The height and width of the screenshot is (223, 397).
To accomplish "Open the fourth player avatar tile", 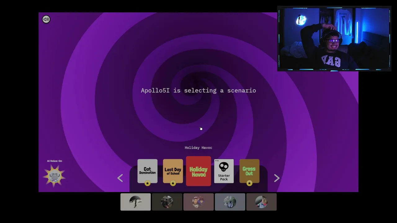I will [x=230, y=202].
